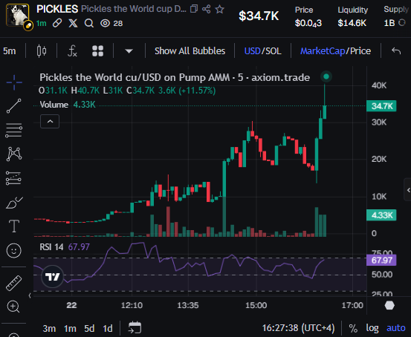Screen dimensions: 411x337
Task: Click the 16:27:38 (UTC+4) timezone clock
Action: [x=298, y=328]
